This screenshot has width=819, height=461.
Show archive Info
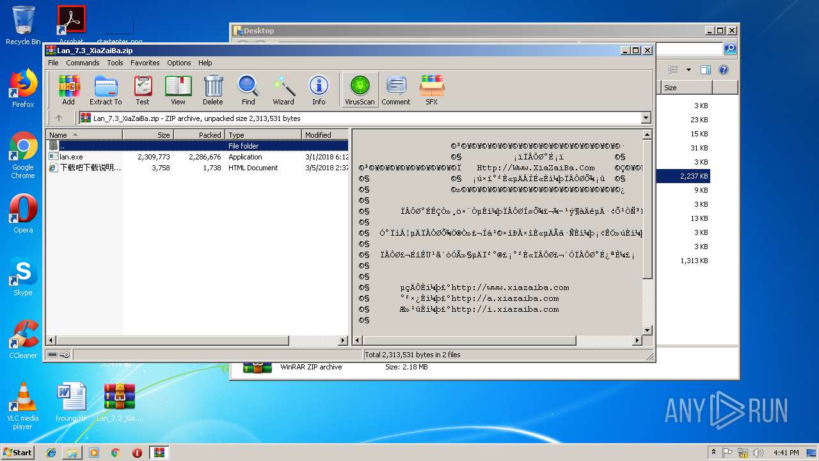319,90
